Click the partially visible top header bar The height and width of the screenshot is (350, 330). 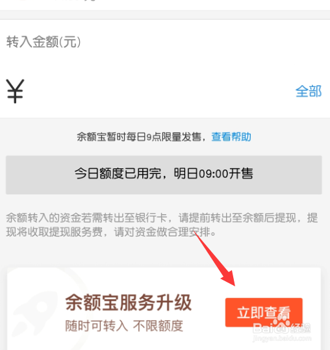pyautogui.click(x=165, y=5)
